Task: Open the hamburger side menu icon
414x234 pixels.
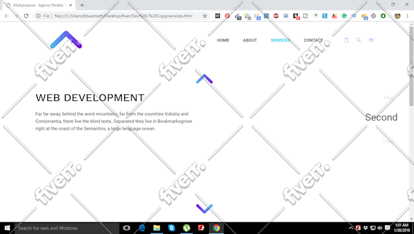Action: (x=371, y=40)
